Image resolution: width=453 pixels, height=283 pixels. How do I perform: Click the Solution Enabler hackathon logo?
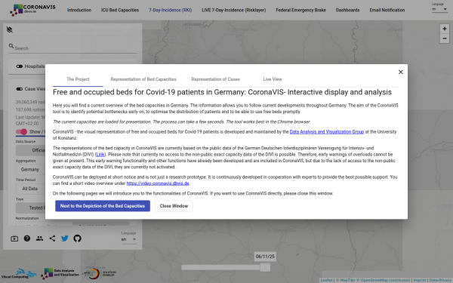tap(100, 273)
